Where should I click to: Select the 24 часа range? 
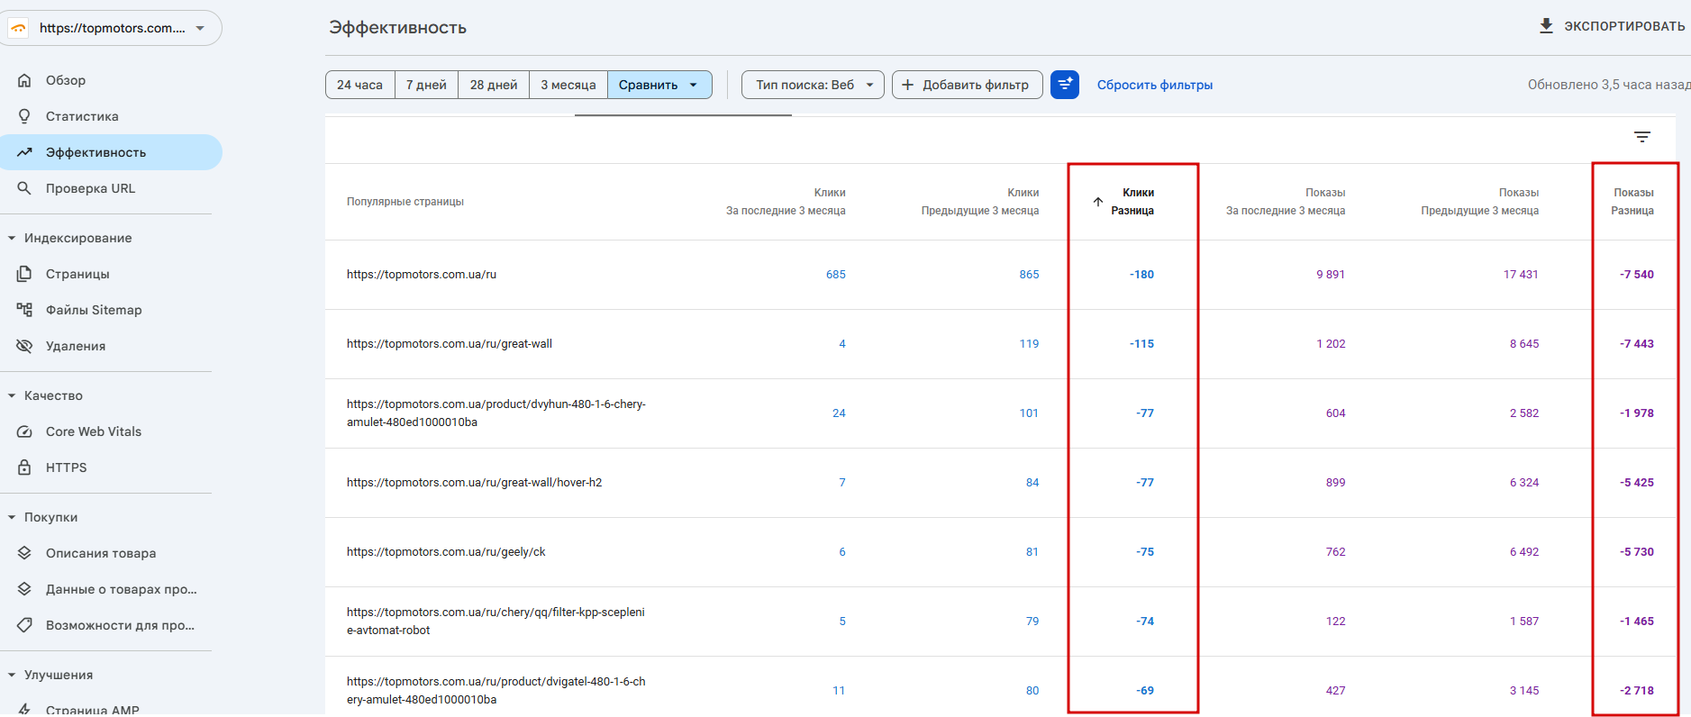(x=359, y=85)
